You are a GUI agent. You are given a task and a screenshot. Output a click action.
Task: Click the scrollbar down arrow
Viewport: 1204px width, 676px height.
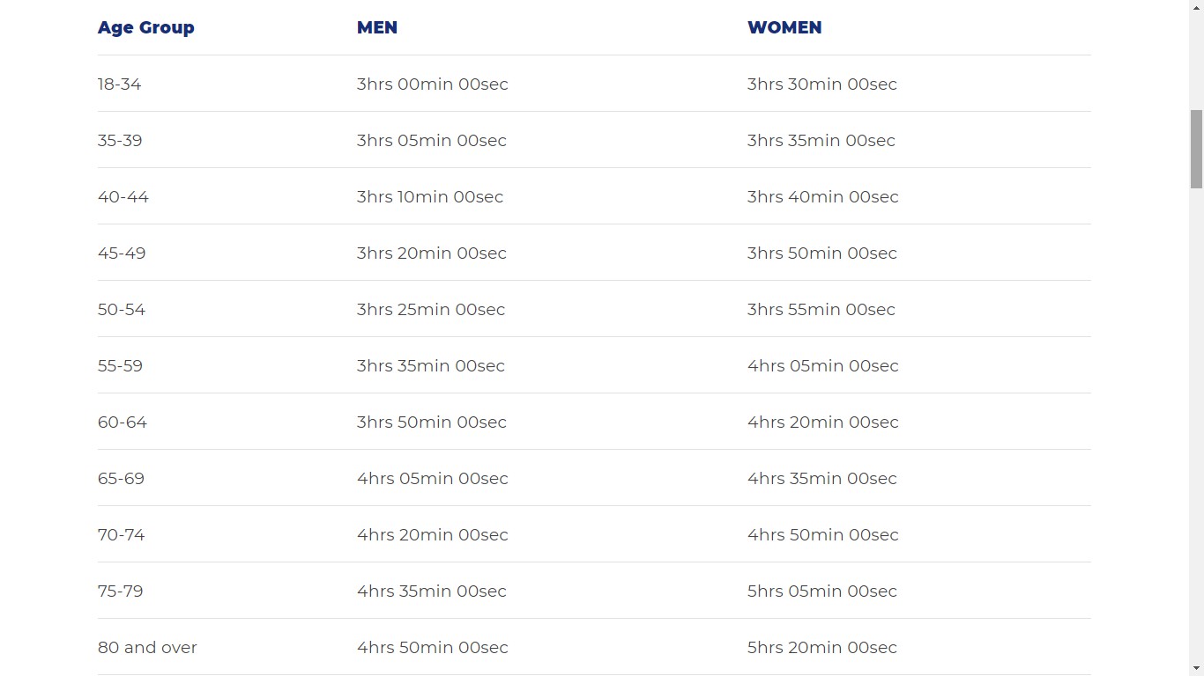pos(1196,668)
